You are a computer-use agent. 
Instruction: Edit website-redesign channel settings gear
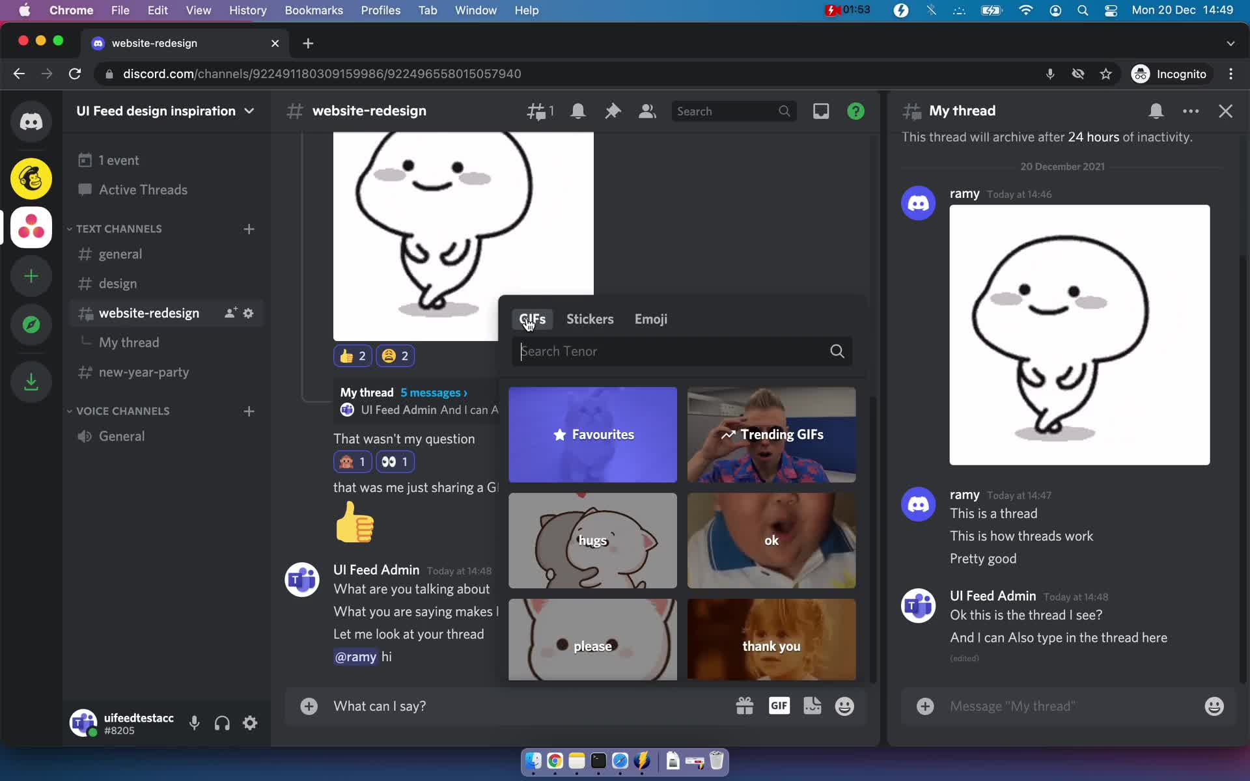pyautogui.click(x=248, y=313)
